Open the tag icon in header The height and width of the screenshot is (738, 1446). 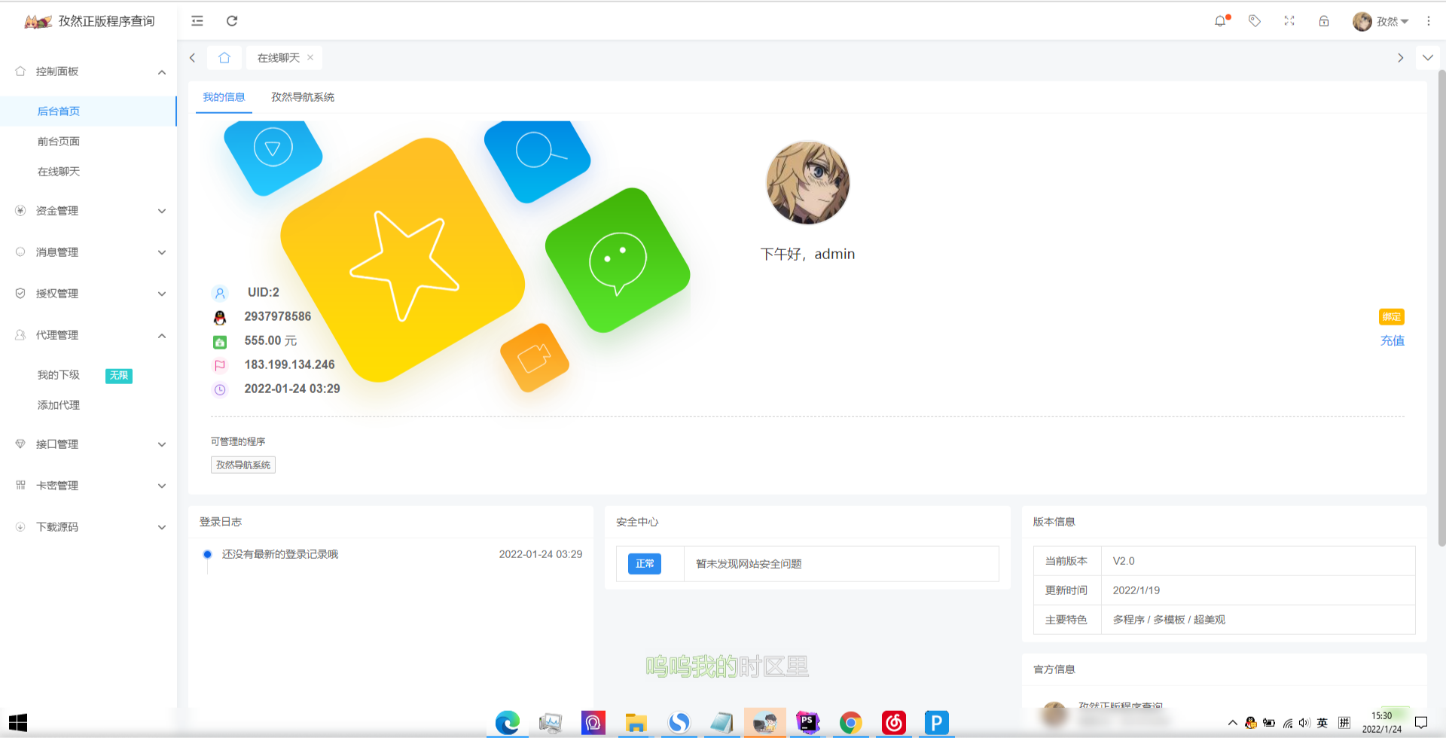coord(1255,21)
